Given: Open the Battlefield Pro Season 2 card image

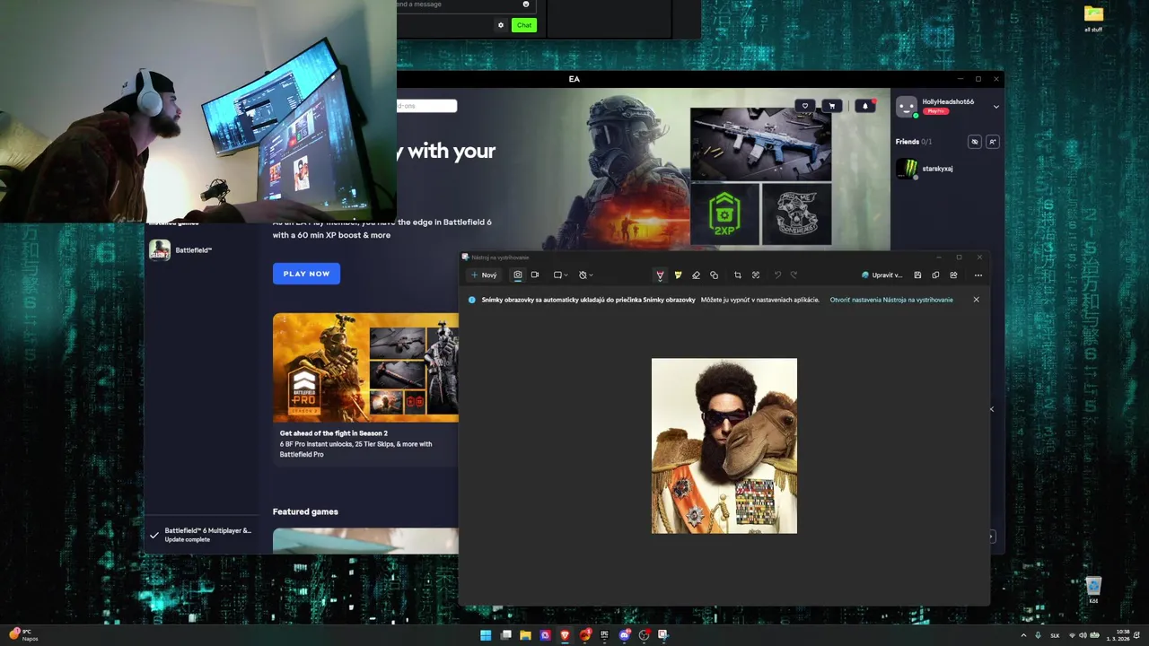Looking at the screenshot, I should [365, 368].
